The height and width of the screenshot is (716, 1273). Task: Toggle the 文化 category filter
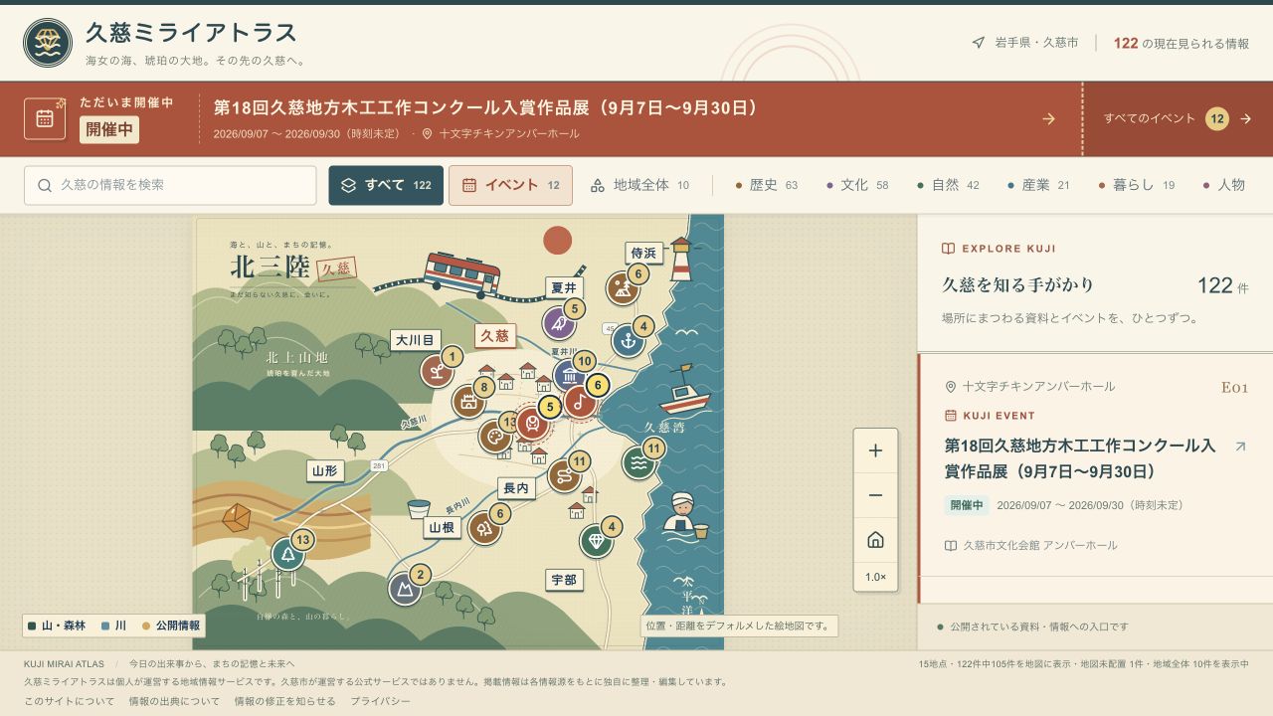tap(856, 185)
